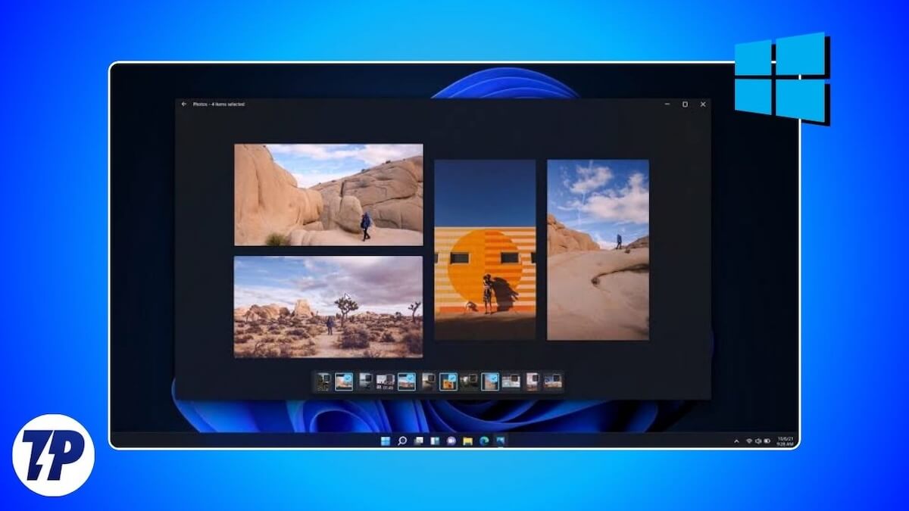Launch Teams Chat from the taskbar

point(451,441)
